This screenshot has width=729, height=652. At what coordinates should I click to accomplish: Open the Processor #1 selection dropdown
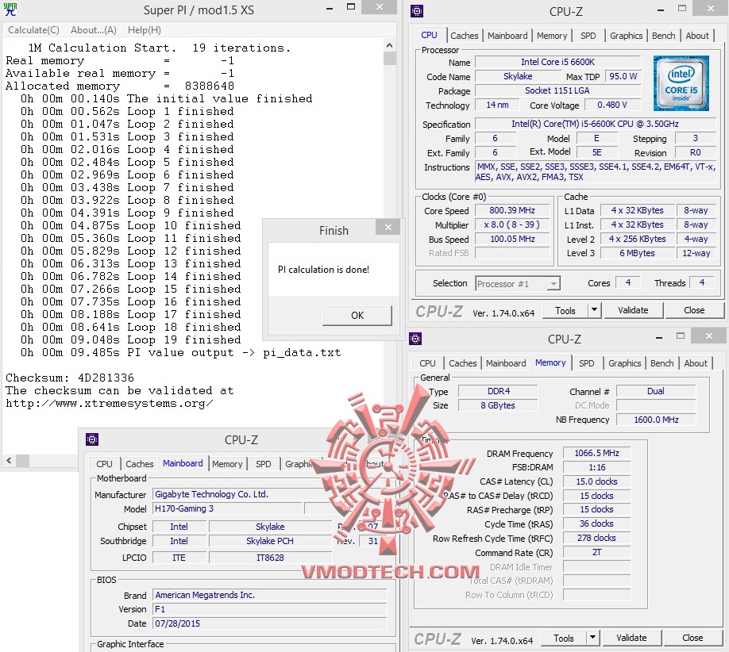click(x=518, y=284)
